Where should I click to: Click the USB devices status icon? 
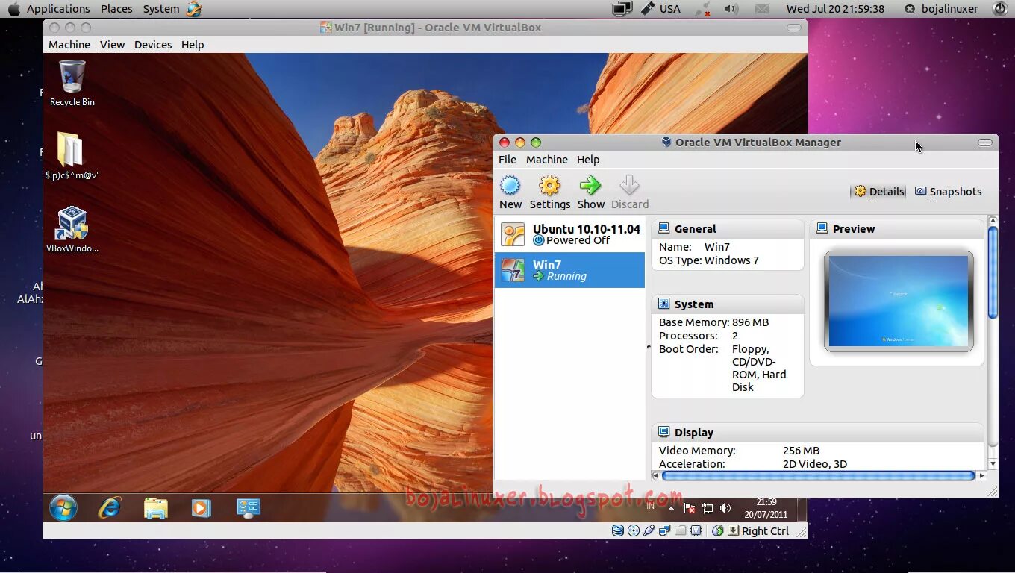(649, 530)
